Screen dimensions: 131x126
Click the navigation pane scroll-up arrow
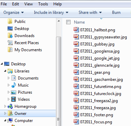point(59,21)
